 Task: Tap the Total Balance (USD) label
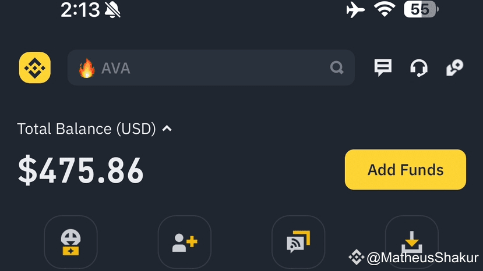point(87,129)
